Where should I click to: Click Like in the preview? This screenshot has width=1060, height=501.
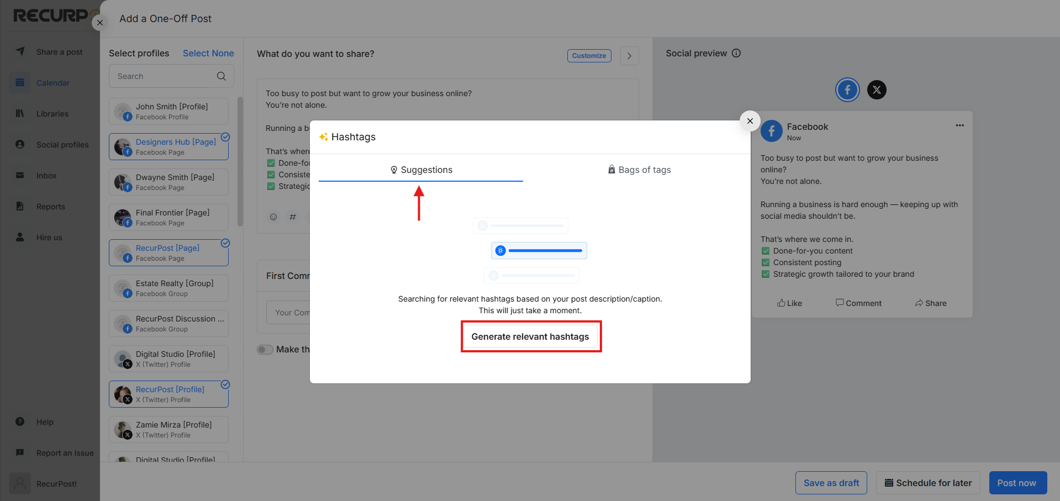click(789, 303)
